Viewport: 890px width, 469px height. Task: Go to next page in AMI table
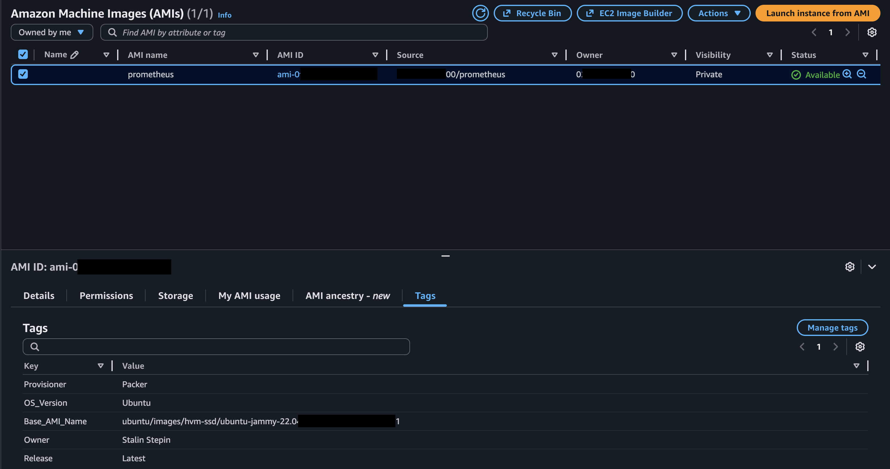tap(847, 33)
